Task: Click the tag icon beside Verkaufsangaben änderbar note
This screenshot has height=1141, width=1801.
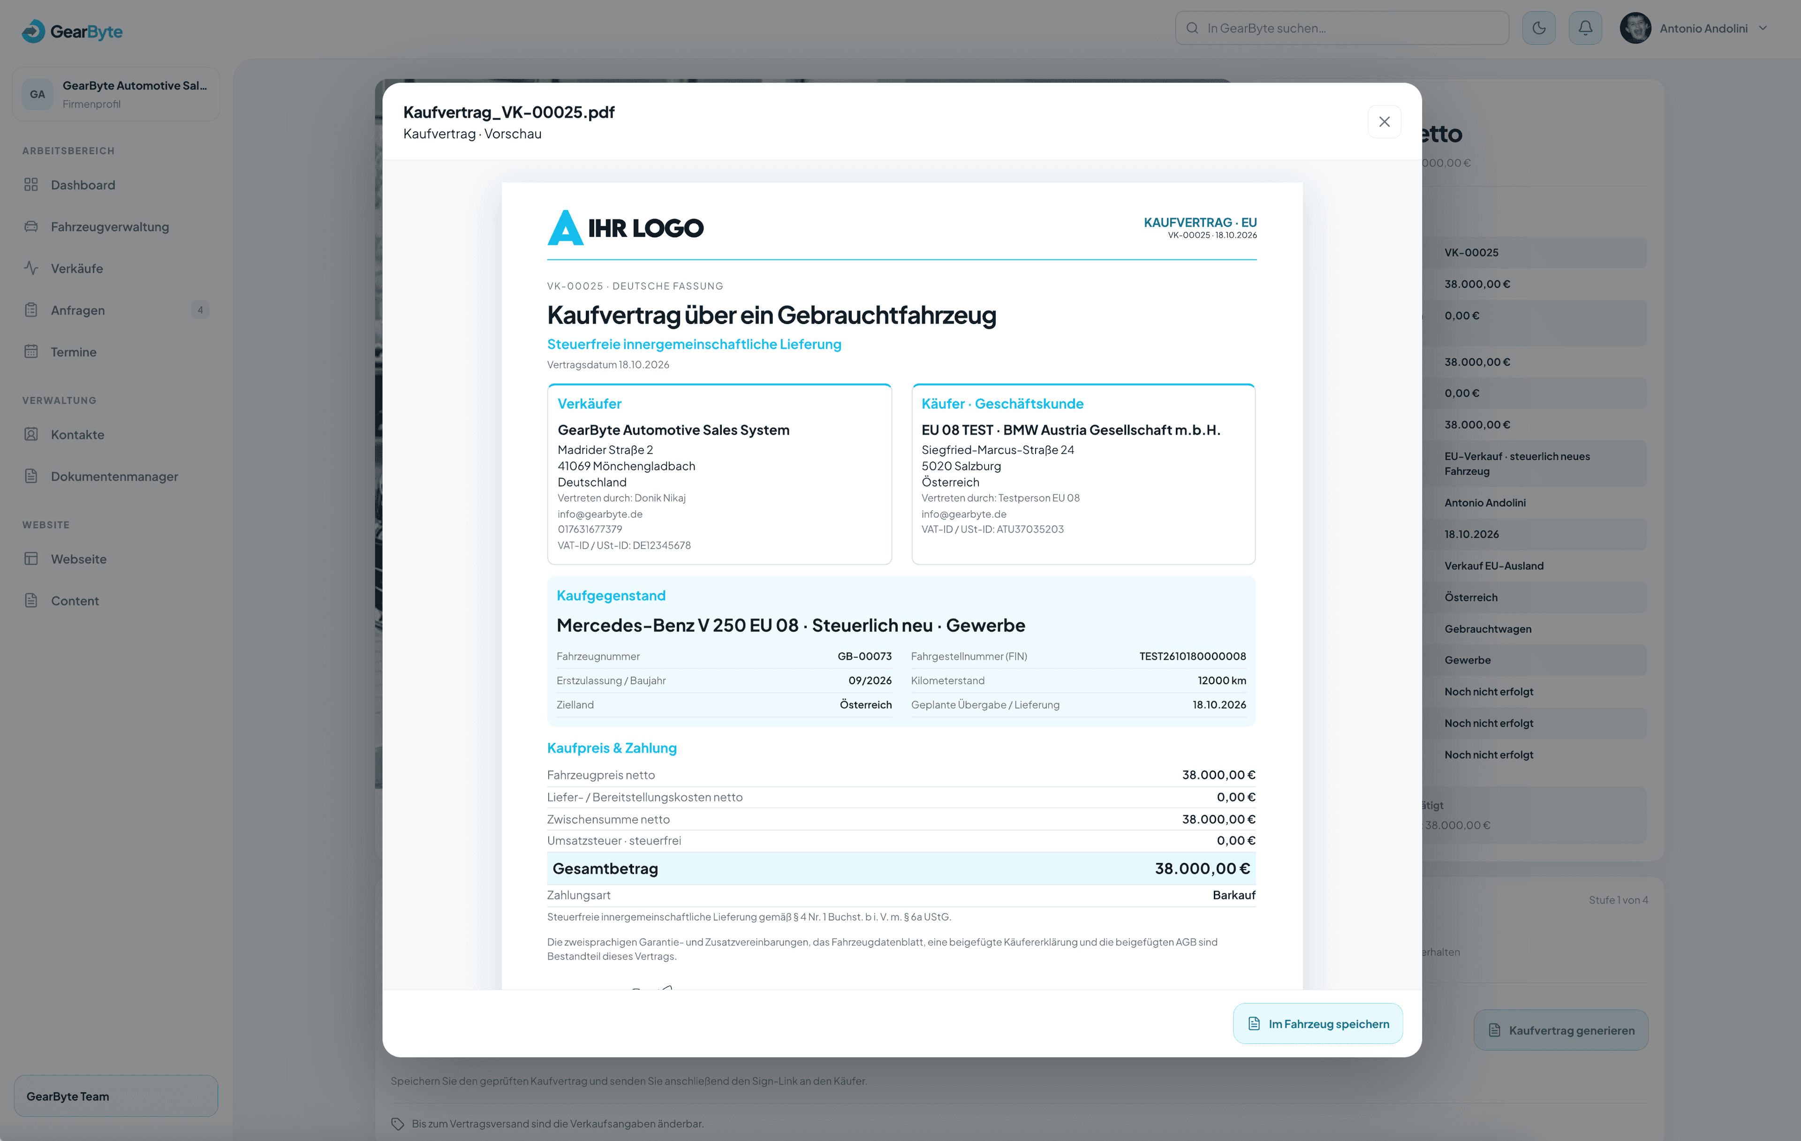Action: [398, 1124]
